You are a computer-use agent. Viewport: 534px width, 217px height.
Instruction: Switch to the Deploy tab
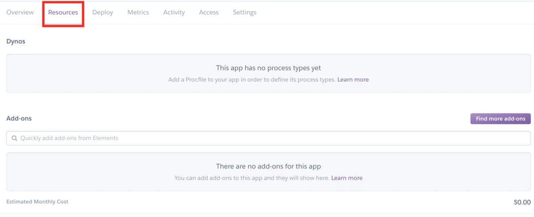pos(102,12)
